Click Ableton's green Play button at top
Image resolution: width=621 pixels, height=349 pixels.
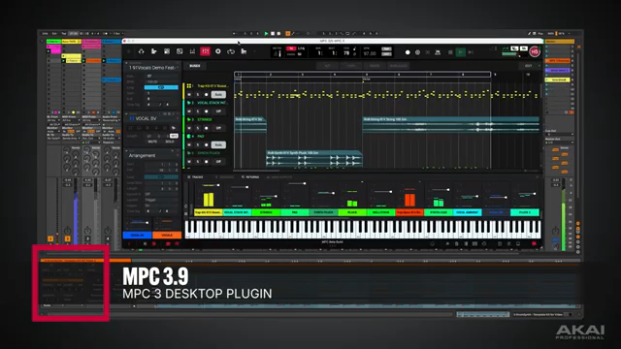266,34
